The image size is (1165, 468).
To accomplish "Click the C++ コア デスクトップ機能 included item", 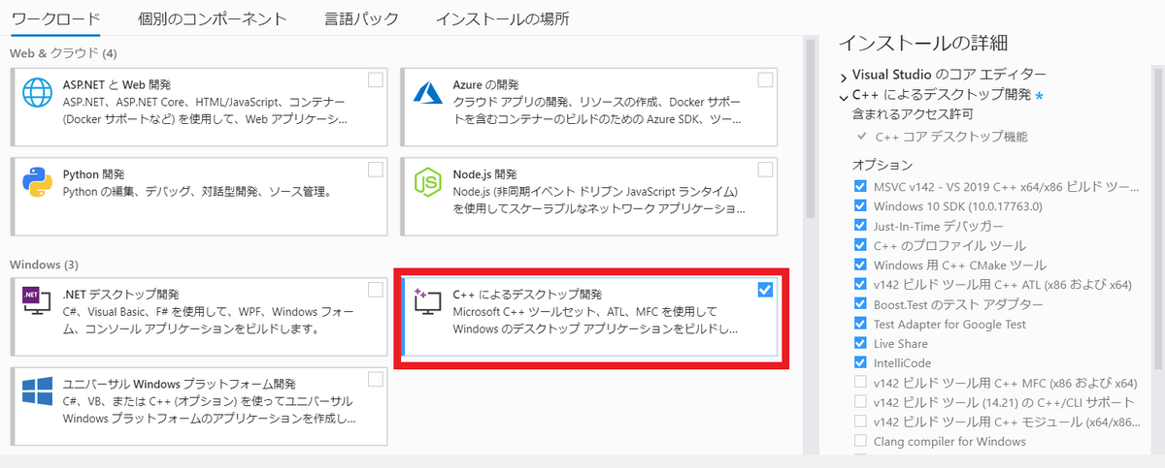I will 950,137.
